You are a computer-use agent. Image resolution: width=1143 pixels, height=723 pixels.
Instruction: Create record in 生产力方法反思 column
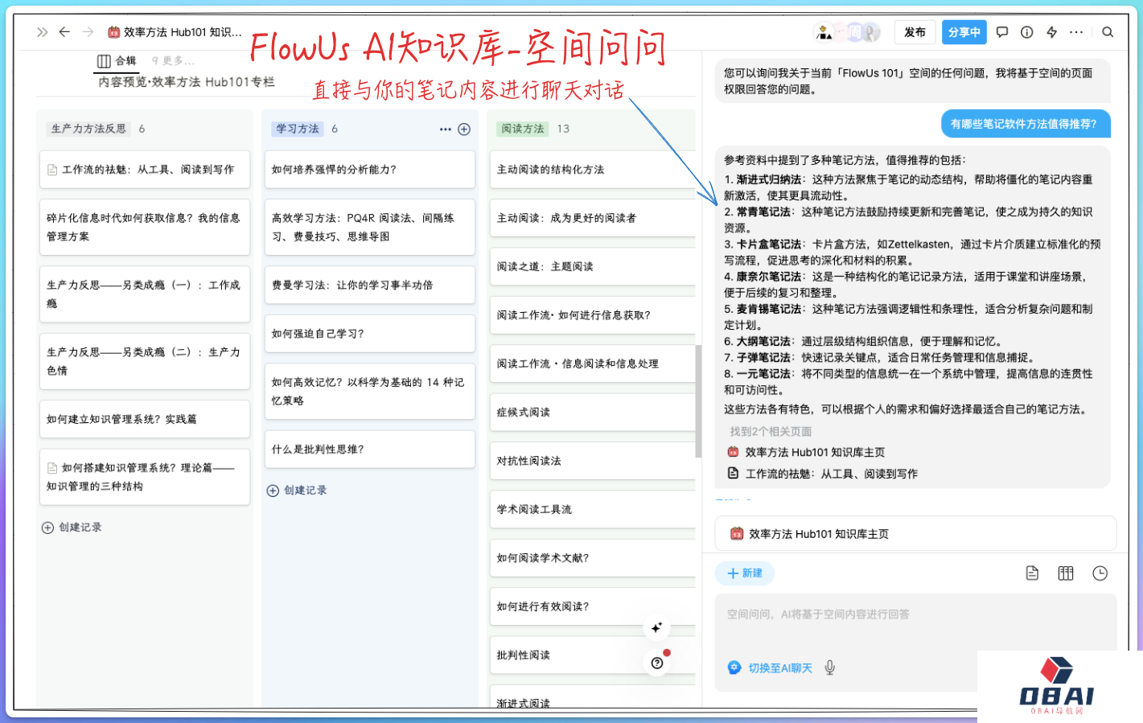click(72, 528)
